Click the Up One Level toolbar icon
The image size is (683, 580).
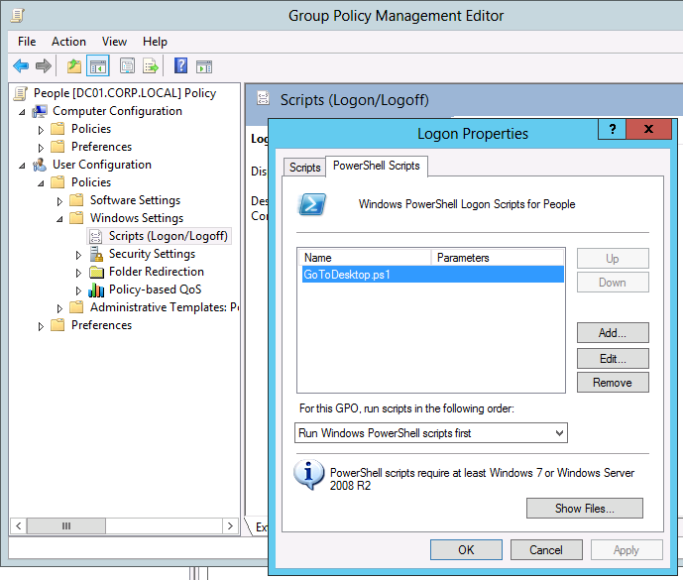coord(74,66)
